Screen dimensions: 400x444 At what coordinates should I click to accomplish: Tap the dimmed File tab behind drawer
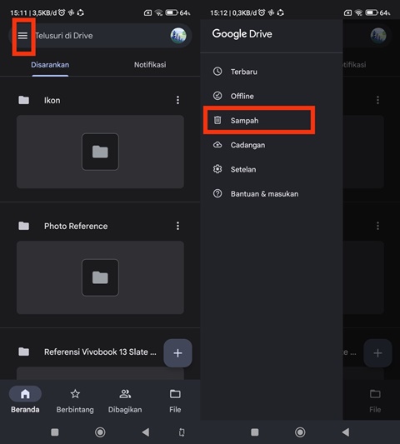point(375,401)
